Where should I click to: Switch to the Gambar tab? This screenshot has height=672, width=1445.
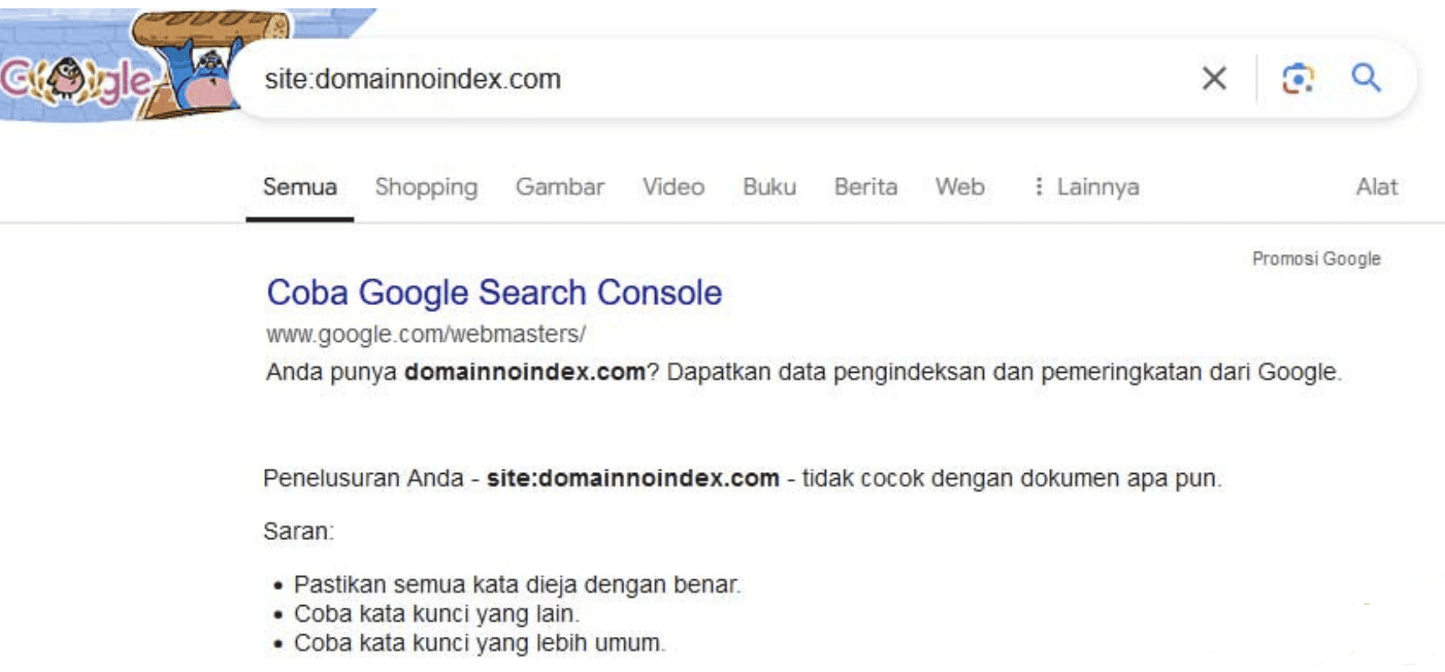[560, 186]
